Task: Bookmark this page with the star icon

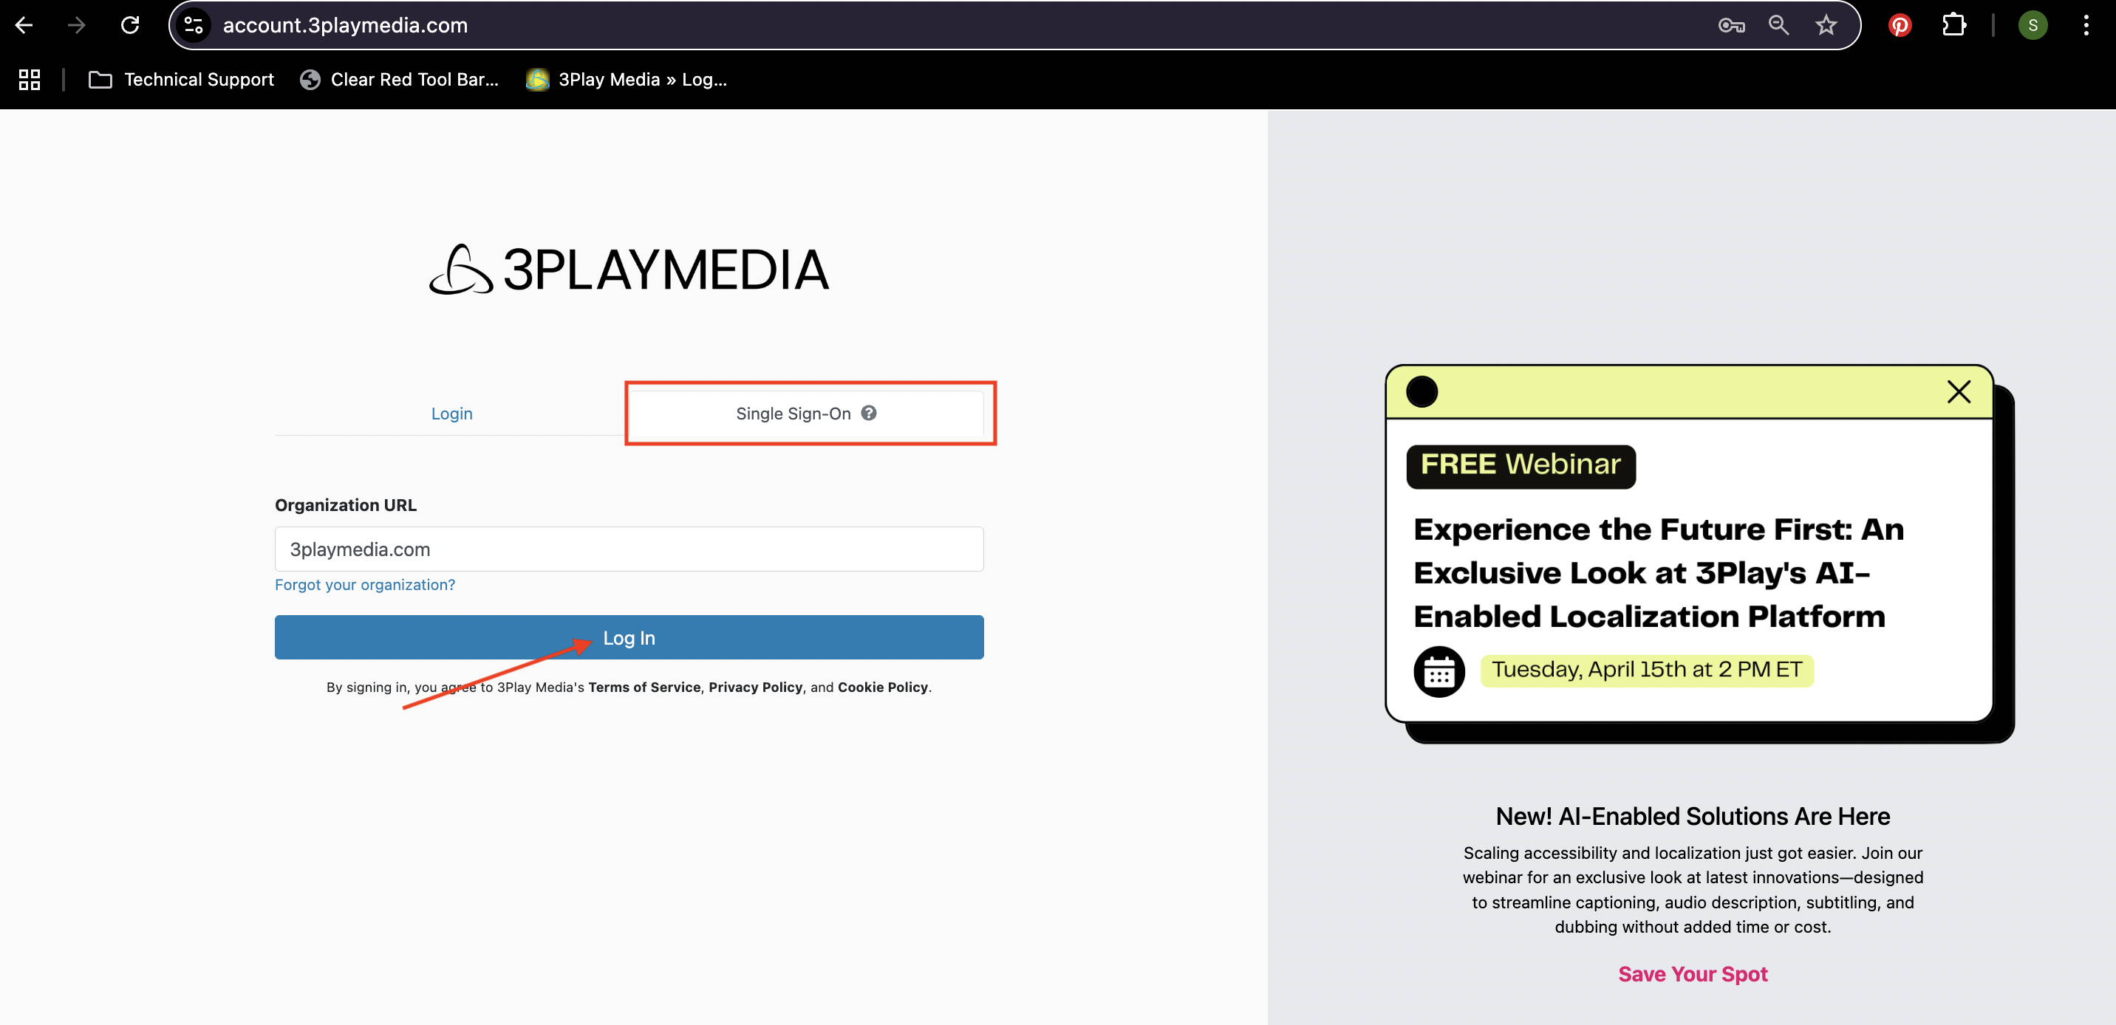Action: click(1825, 25)
